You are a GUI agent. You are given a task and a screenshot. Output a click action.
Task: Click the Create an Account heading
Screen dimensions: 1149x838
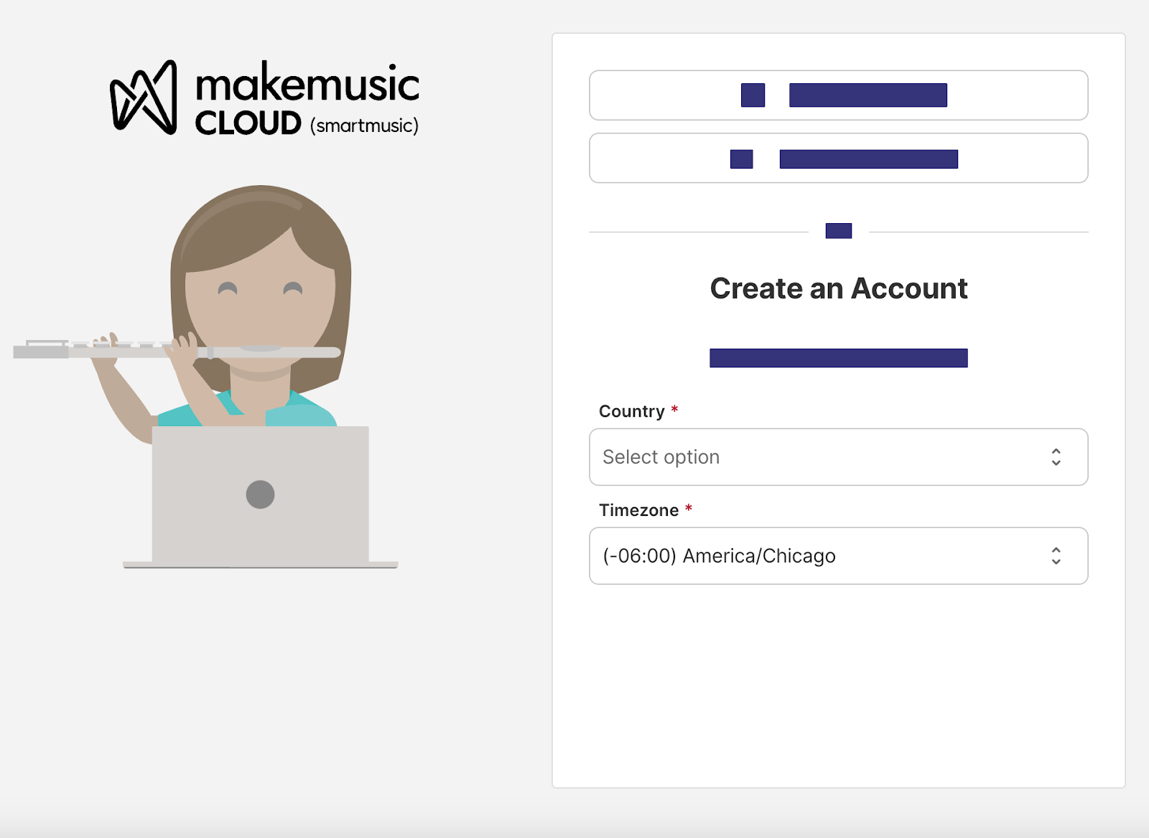pos(838,288)
